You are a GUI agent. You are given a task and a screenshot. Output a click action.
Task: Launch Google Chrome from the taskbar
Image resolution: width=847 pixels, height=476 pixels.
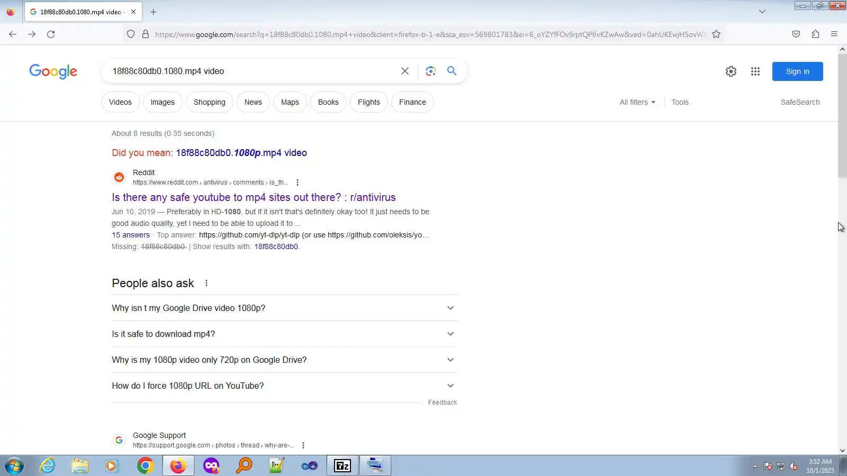145,466
